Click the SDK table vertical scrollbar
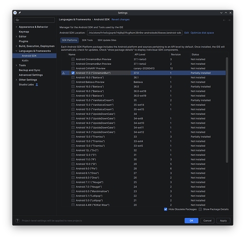 click(227, 110)
